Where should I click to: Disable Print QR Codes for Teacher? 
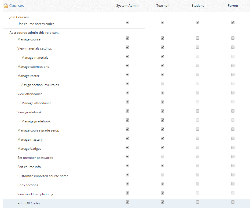point(163,202)
